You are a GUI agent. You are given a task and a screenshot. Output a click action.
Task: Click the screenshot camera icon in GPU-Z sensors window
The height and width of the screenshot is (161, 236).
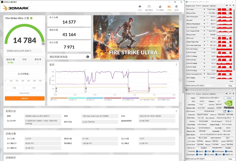(x=227, y=5)
